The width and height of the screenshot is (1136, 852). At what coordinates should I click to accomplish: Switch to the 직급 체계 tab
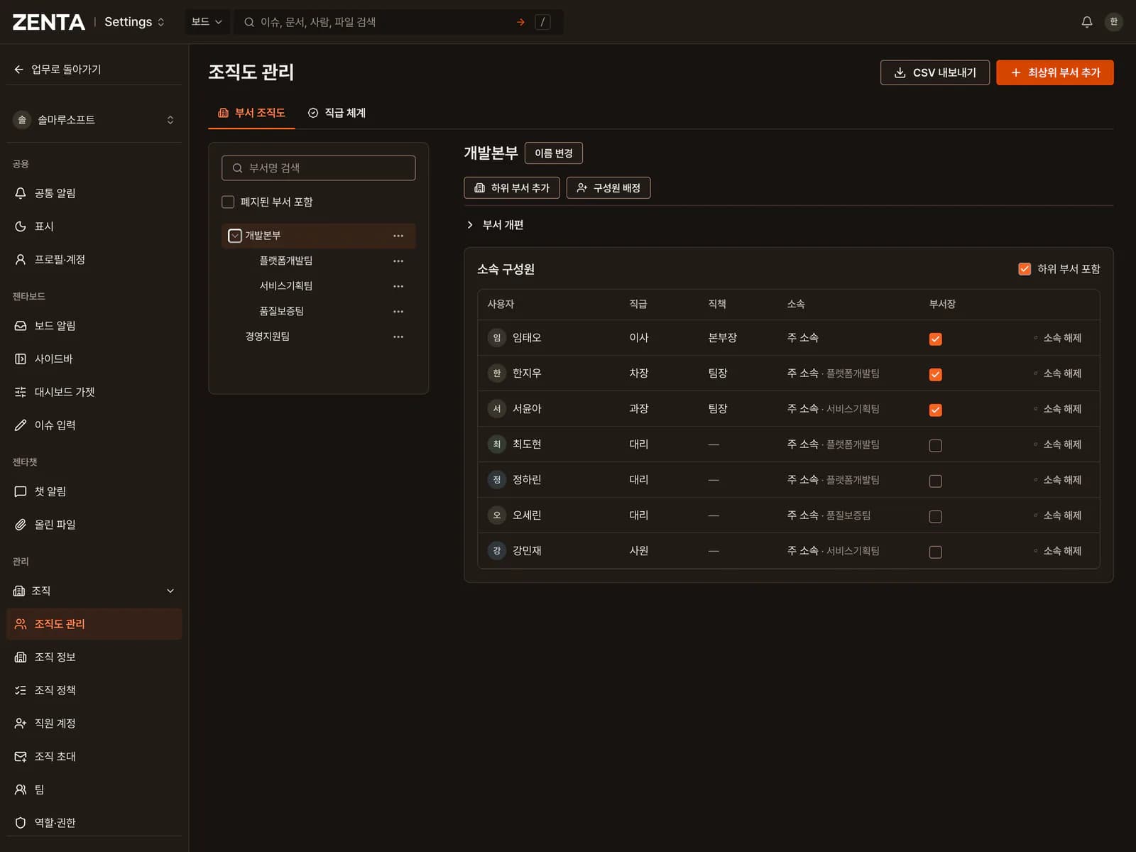coord(337,113)
